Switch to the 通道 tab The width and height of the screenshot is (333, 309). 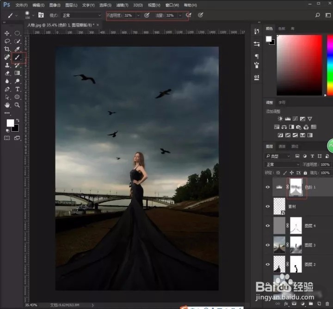click(282, 146)
